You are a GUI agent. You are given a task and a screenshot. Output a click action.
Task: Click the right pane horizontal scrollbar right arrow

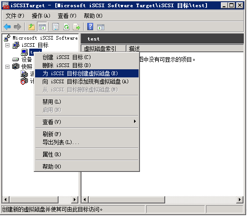pos(240,200)
